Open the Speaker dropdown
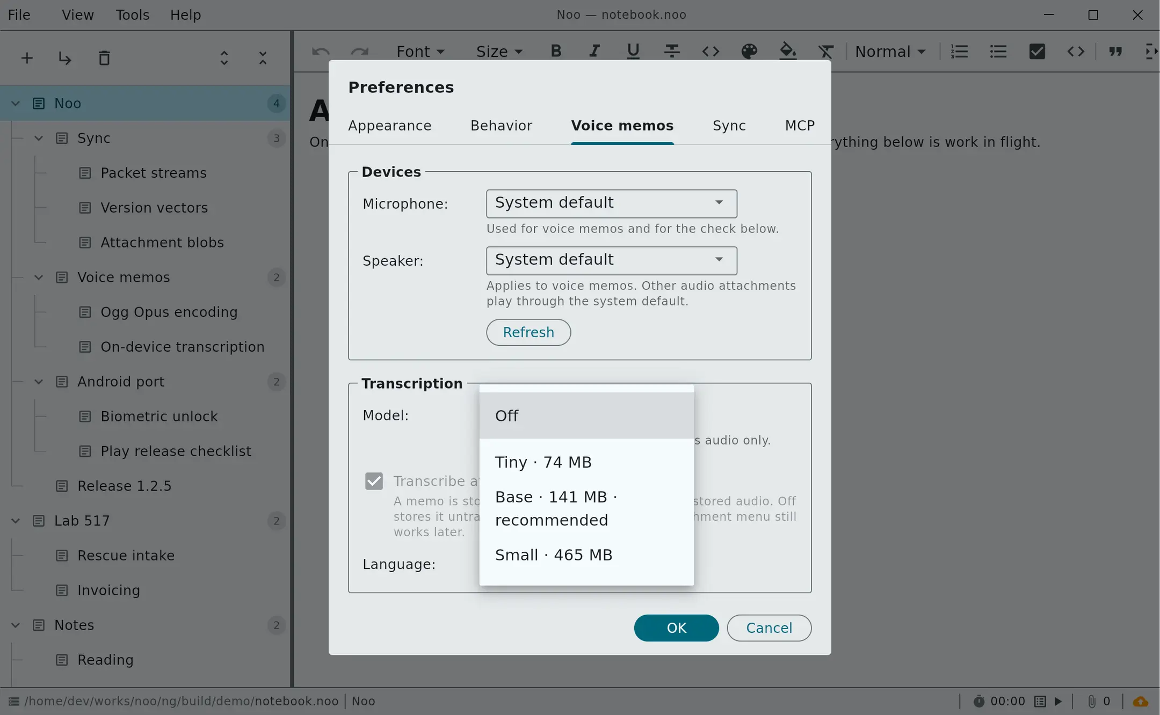The image size is (1160, 715). (612, 260)
